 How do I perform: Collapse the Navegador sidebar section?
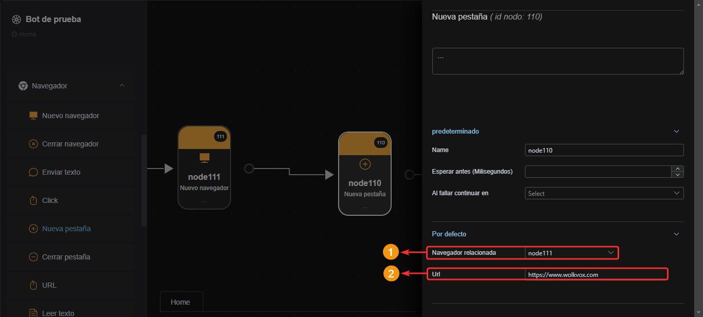click(122, 86)
